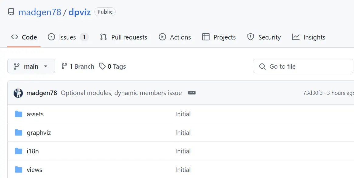The height and width of the screenshot is (178, 354).
Task: Click the i18n folder icon
Action: [19, 151]
